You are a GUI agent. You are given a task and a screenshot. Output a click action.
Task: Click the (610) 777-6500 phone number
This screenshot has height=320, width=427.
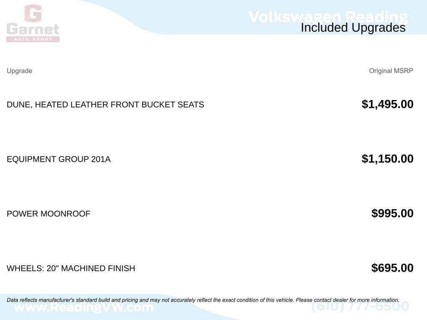click(x=360, y=307)
